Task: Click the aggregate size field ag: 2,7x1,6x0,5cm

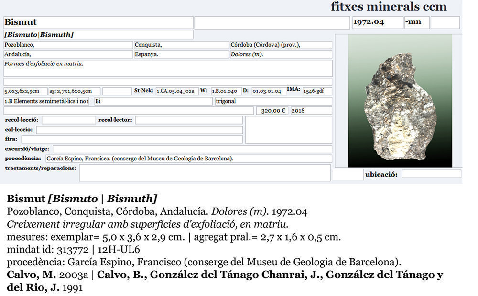Action: [75, 91]
